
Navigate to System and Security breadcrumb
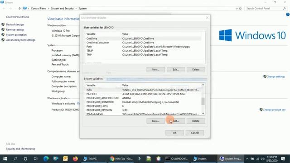pyautogui.click(x=63, y=9)
